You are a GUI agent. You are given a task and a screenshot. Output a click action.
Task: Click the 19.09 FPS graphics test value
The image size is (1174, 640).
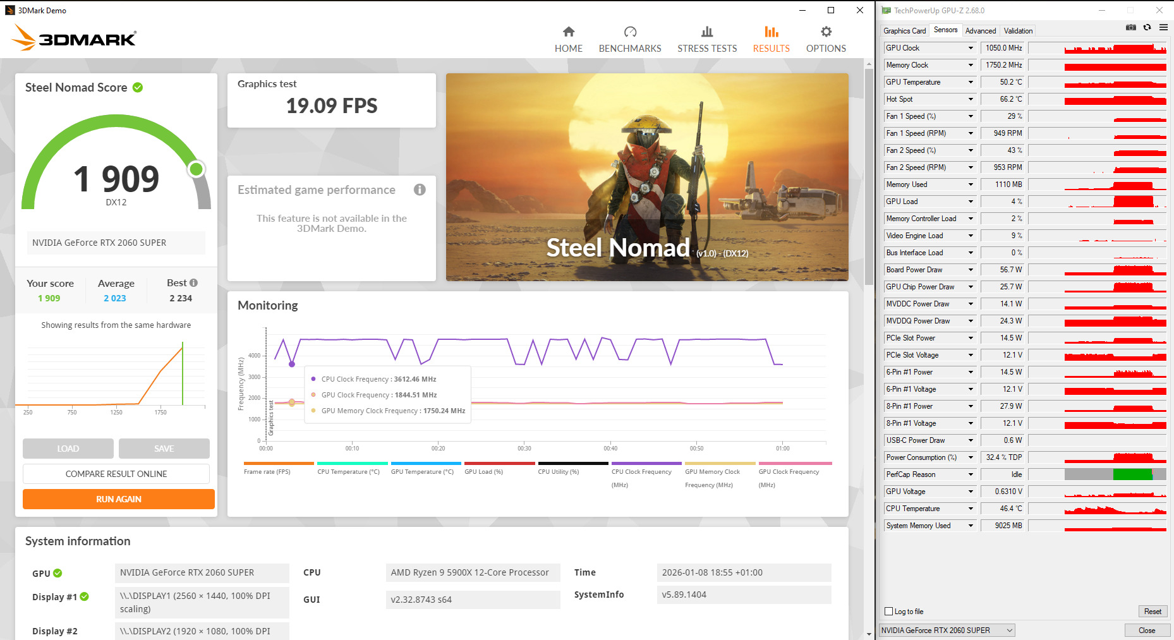pyautogui.click(x=332, y=106)
